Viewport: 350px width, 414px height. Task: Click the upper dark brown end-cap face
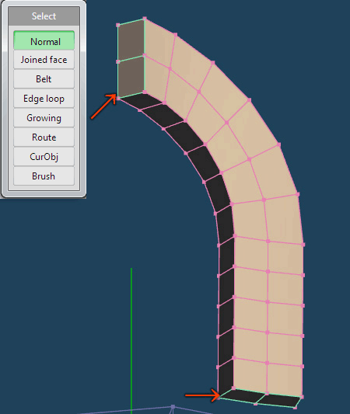coord(131,40)
